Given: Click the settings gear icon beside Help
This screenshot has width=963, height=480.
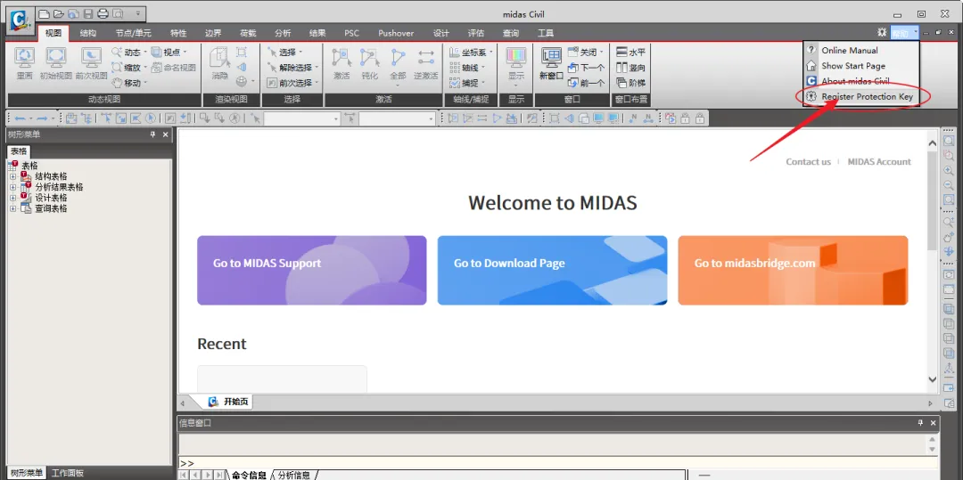Looking at the screenshot, I should (882, 32).
